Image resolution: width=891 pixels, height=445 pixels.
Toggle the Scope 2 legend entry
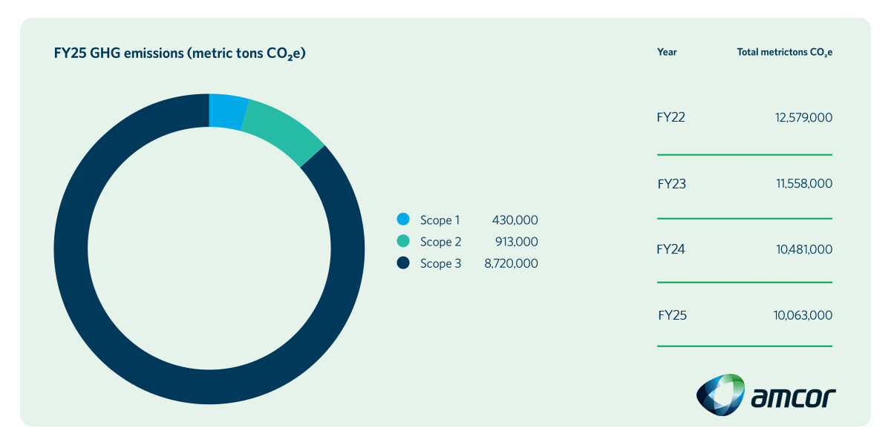point(441,241)
